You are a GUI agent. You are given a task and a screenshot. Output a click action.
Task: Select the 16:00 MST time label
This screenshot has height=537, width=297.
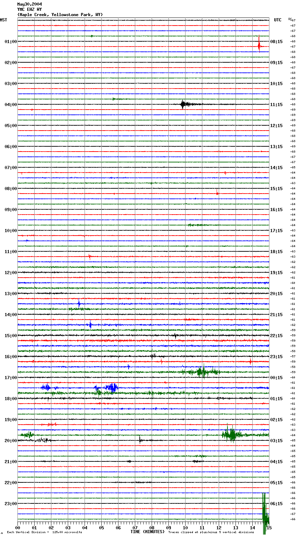(11, 357)
